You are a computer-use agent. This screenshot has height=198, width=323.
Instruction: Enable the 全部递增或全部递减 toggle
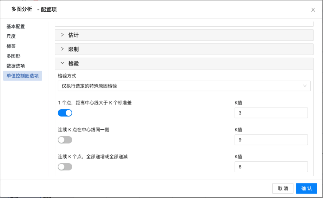pos(65,167)
